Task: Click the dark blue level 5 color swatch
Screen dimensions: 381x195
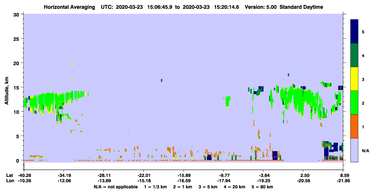Action: [354, 32]
